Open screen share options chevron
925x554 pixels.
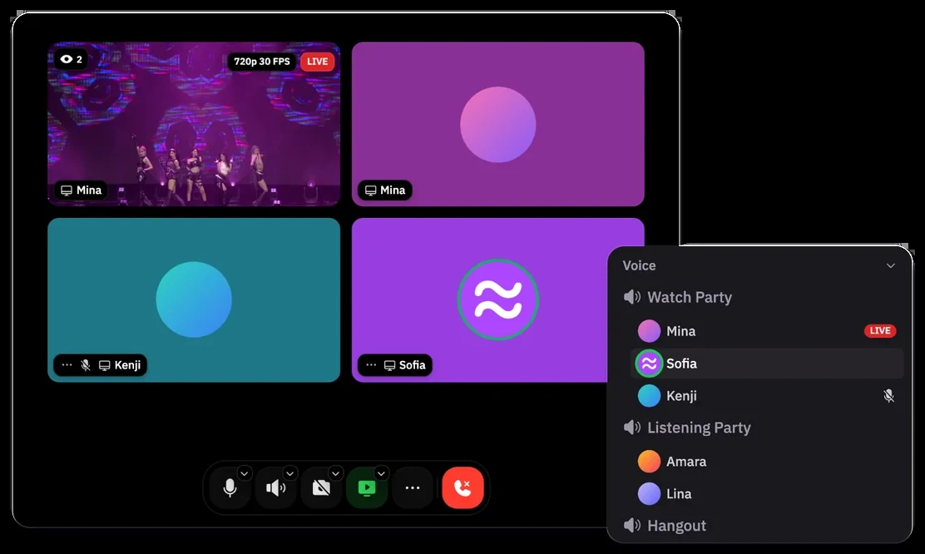point(382,473)
